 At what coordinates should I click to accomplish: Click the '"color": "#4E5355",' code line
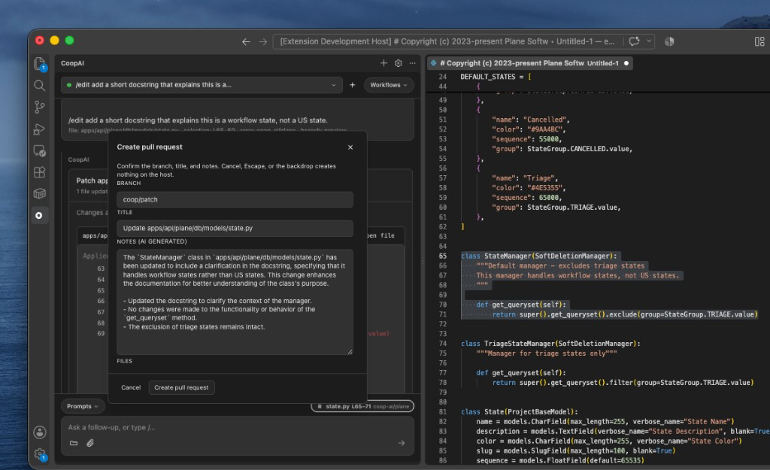pos(529,187)
